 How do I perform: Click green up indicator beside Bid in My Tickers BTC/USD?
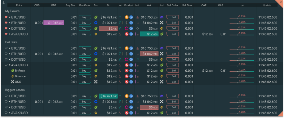click(x=120, y=18)
